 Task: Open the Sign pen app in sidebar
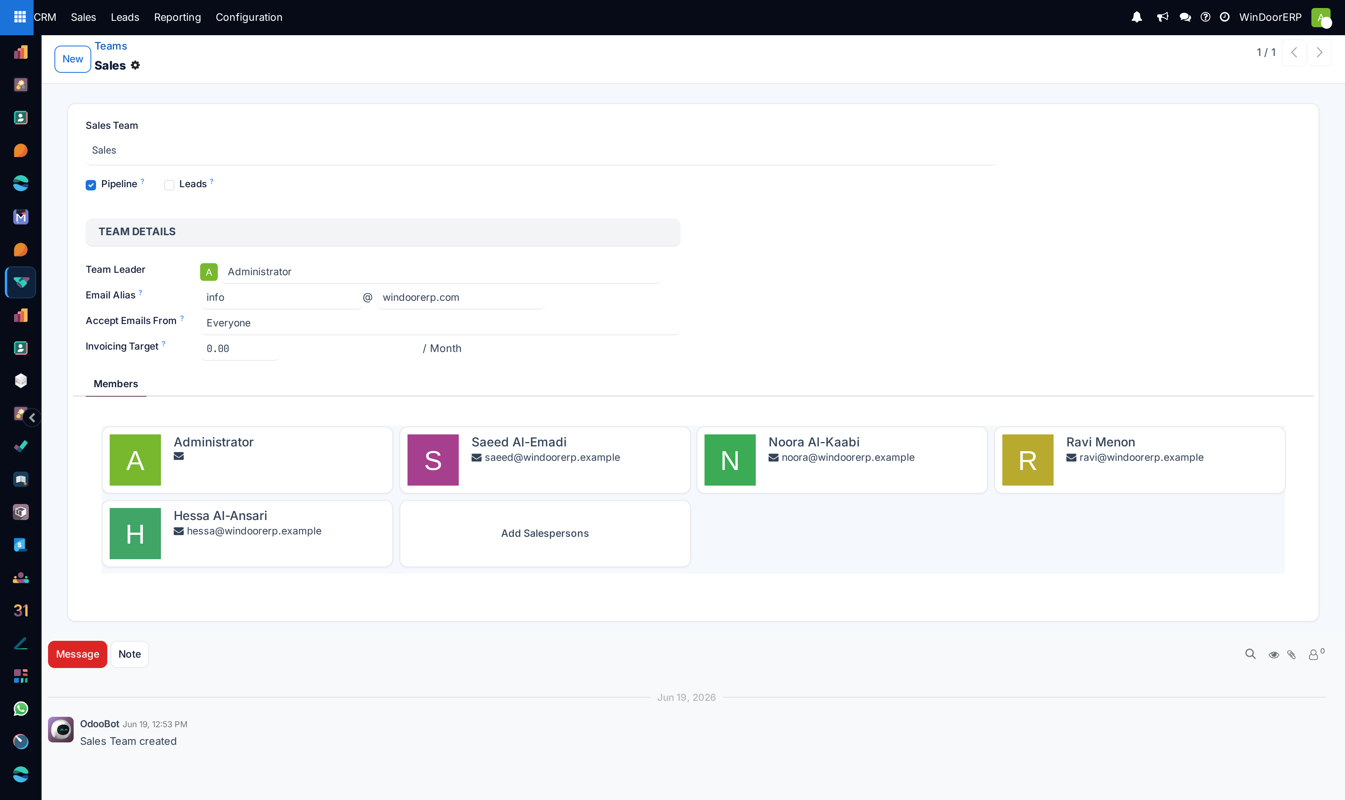pos(20,644)
